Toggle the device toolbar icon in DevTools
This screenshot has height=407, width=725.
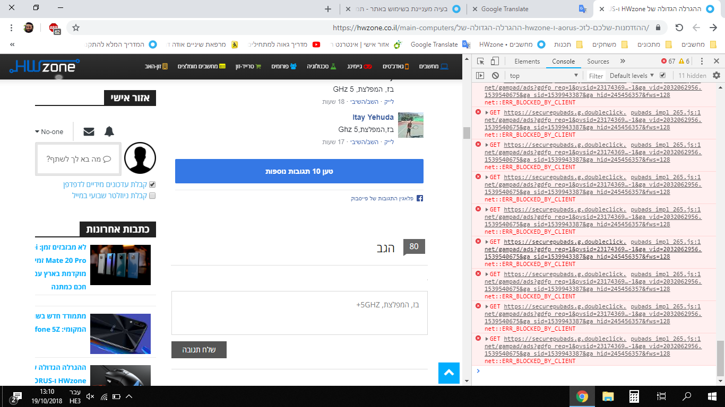[494, 61]
